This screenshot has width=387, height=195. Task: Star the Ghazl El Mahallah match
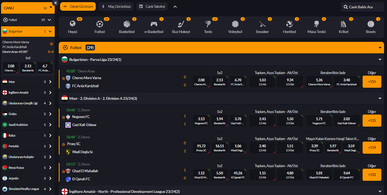tap(64, 171)
